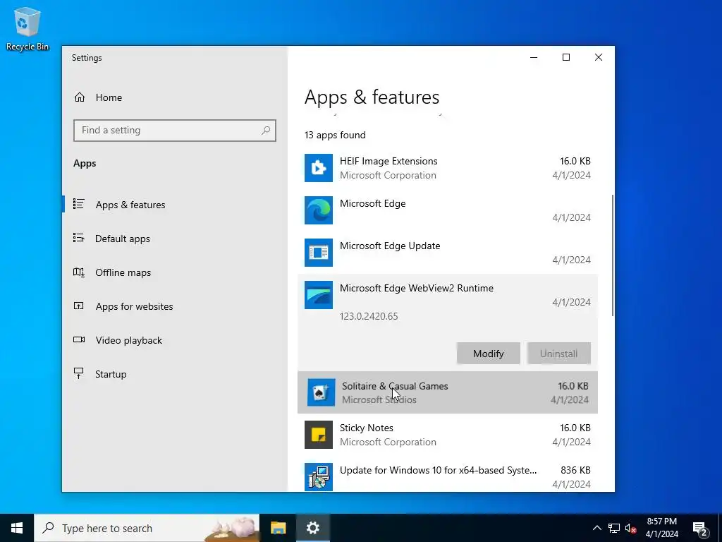This screenshot has width=722, height=542.
Task: Maximize the Settings window
Action: click(x=566, y=57)
